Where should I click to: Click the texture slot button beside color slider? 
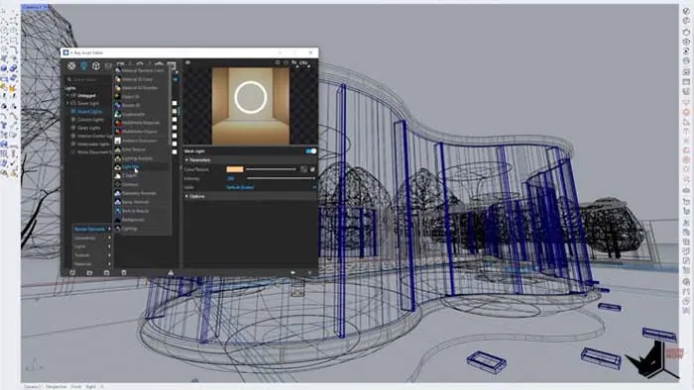pos(303,169)
